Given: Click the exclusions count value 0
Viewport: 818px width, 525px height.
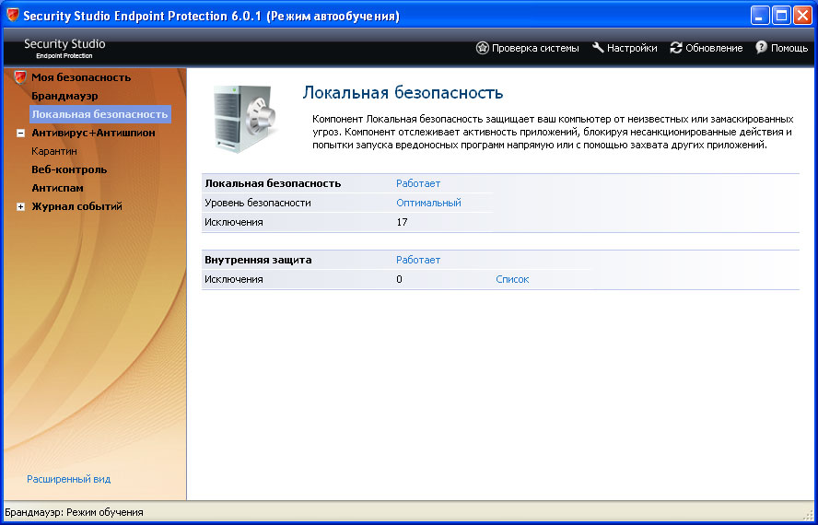Looking at the screenshot, I should click(x=399, y=279).
